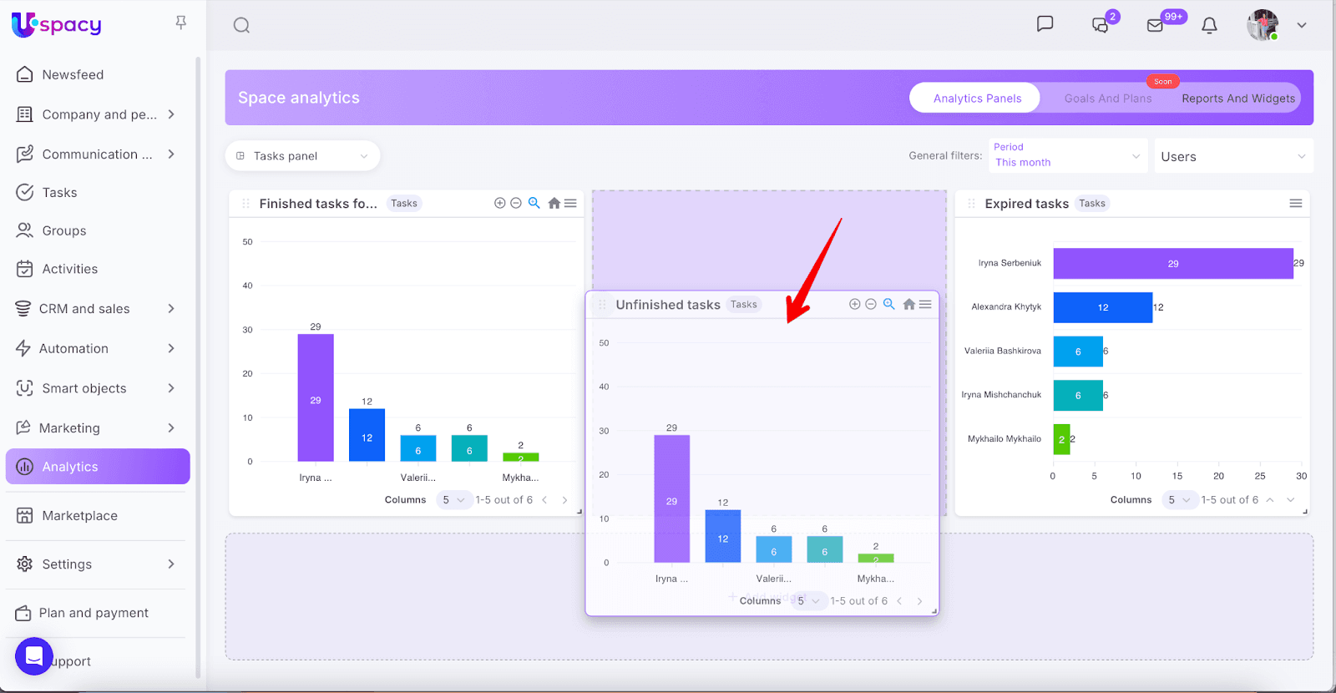Screen dimensions: 1336x693
Task: Zoom in on Finished tasks chart
Action: click(499, 203)
